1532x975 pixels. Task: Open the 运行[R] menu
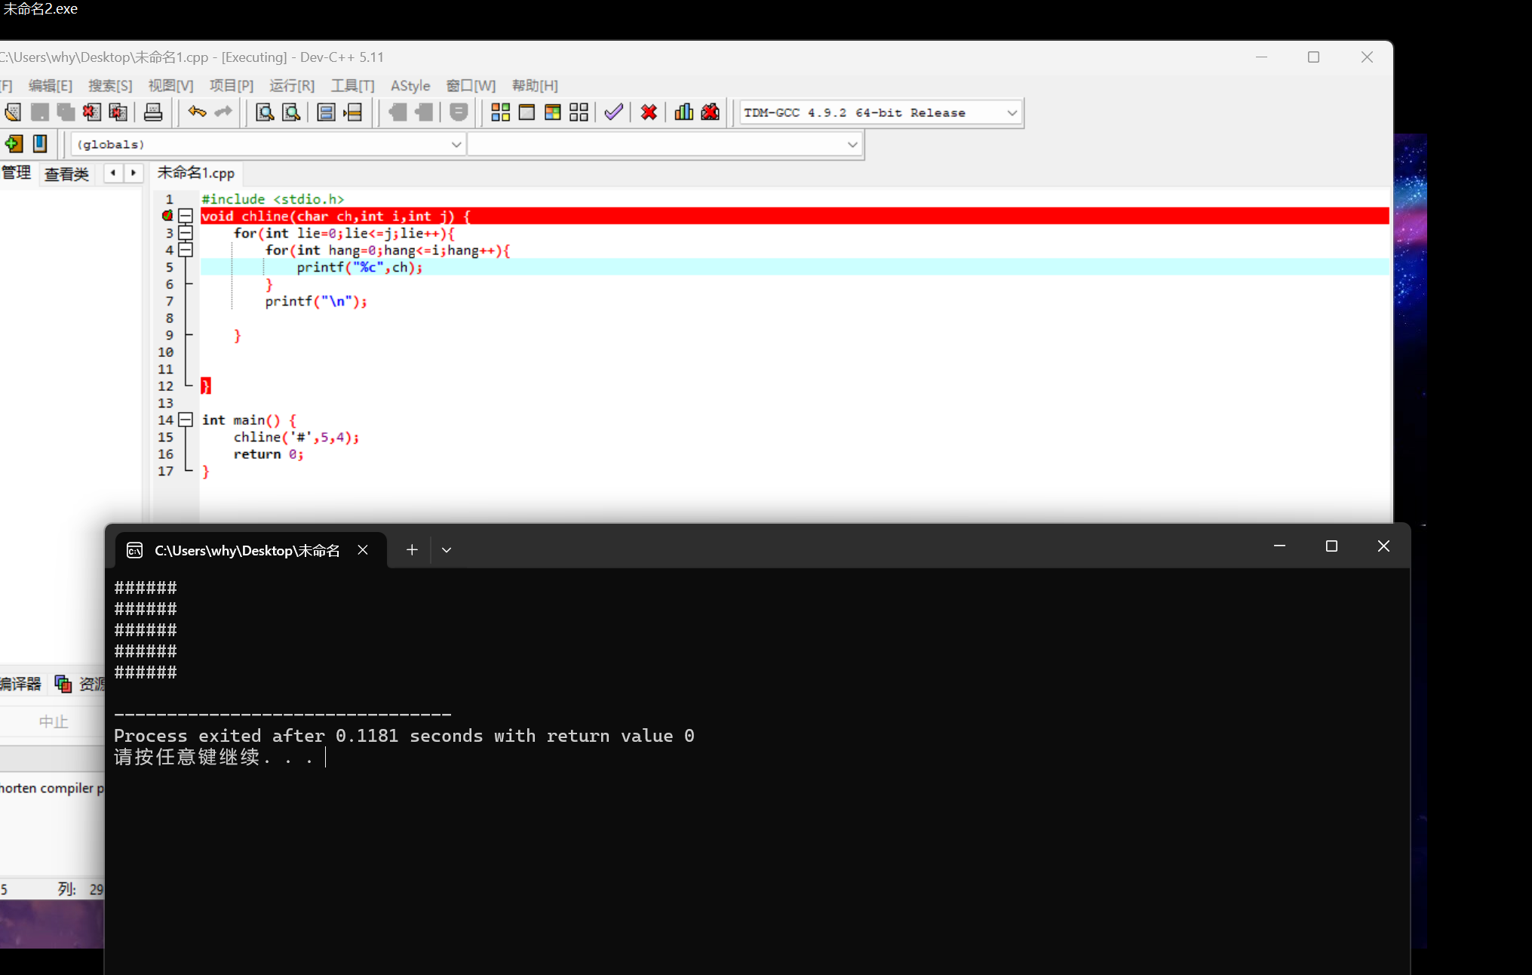pos(291,85)
